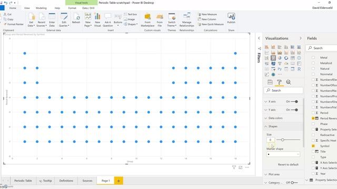337x189 pixels.
Task: Click the New Column button
Action: [x=207, y=19]
